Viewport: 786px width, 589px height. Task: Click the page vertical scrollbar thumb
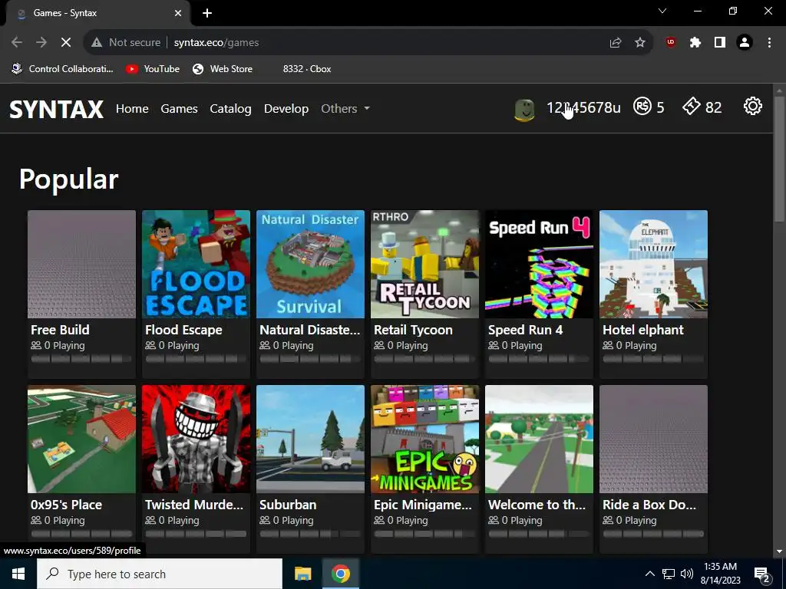pyautogui.click(x=779, y=158)
